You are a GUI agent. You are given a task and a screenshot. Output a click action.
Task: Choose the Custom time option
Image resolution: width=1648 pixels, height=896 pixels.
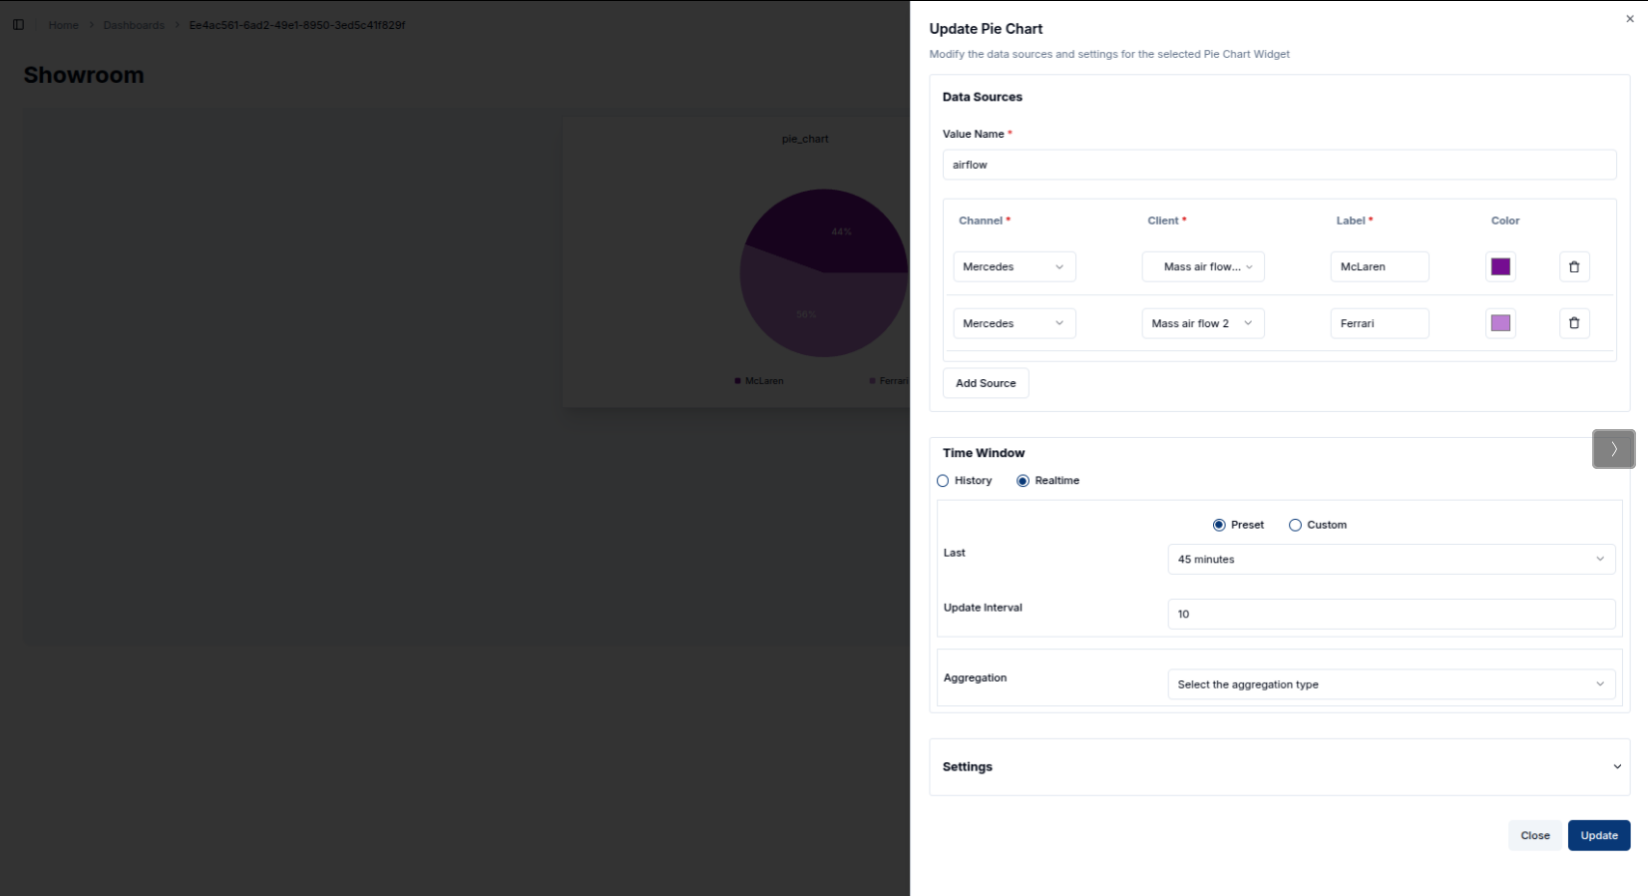tap(1295, 525)
